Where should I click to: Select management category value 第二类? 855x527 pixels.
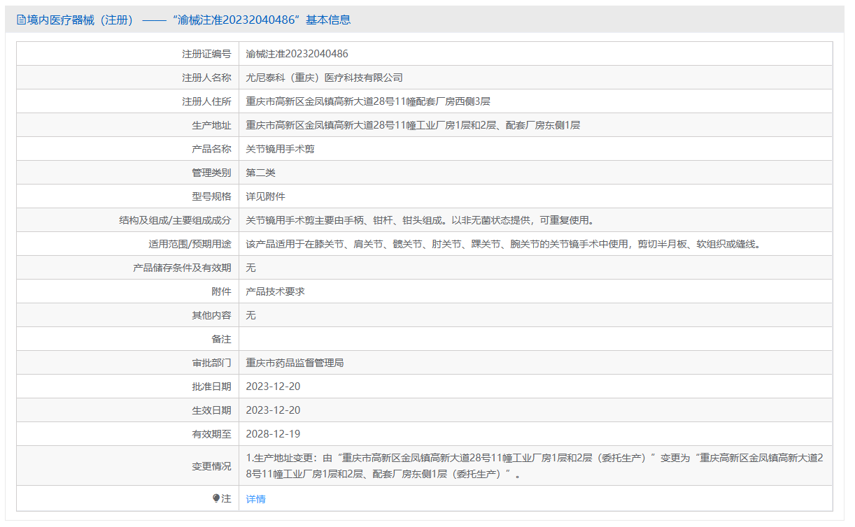(261, 173)
